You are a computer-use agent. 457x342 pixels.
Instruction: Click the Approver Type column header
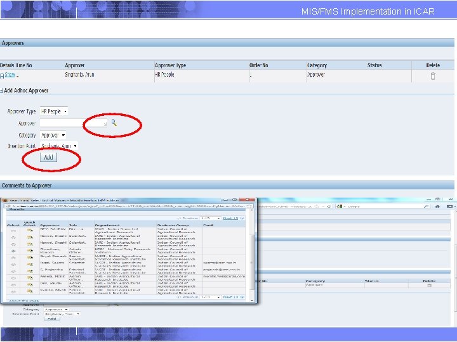(170, 65)
